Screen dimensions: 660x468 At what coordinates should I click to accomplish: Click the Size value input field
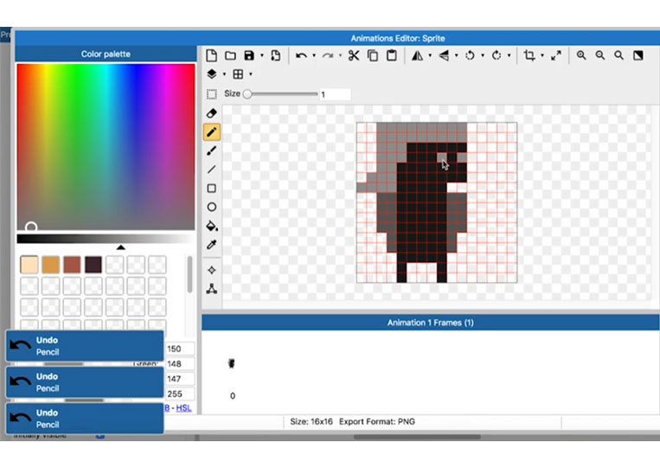[335, 94]
